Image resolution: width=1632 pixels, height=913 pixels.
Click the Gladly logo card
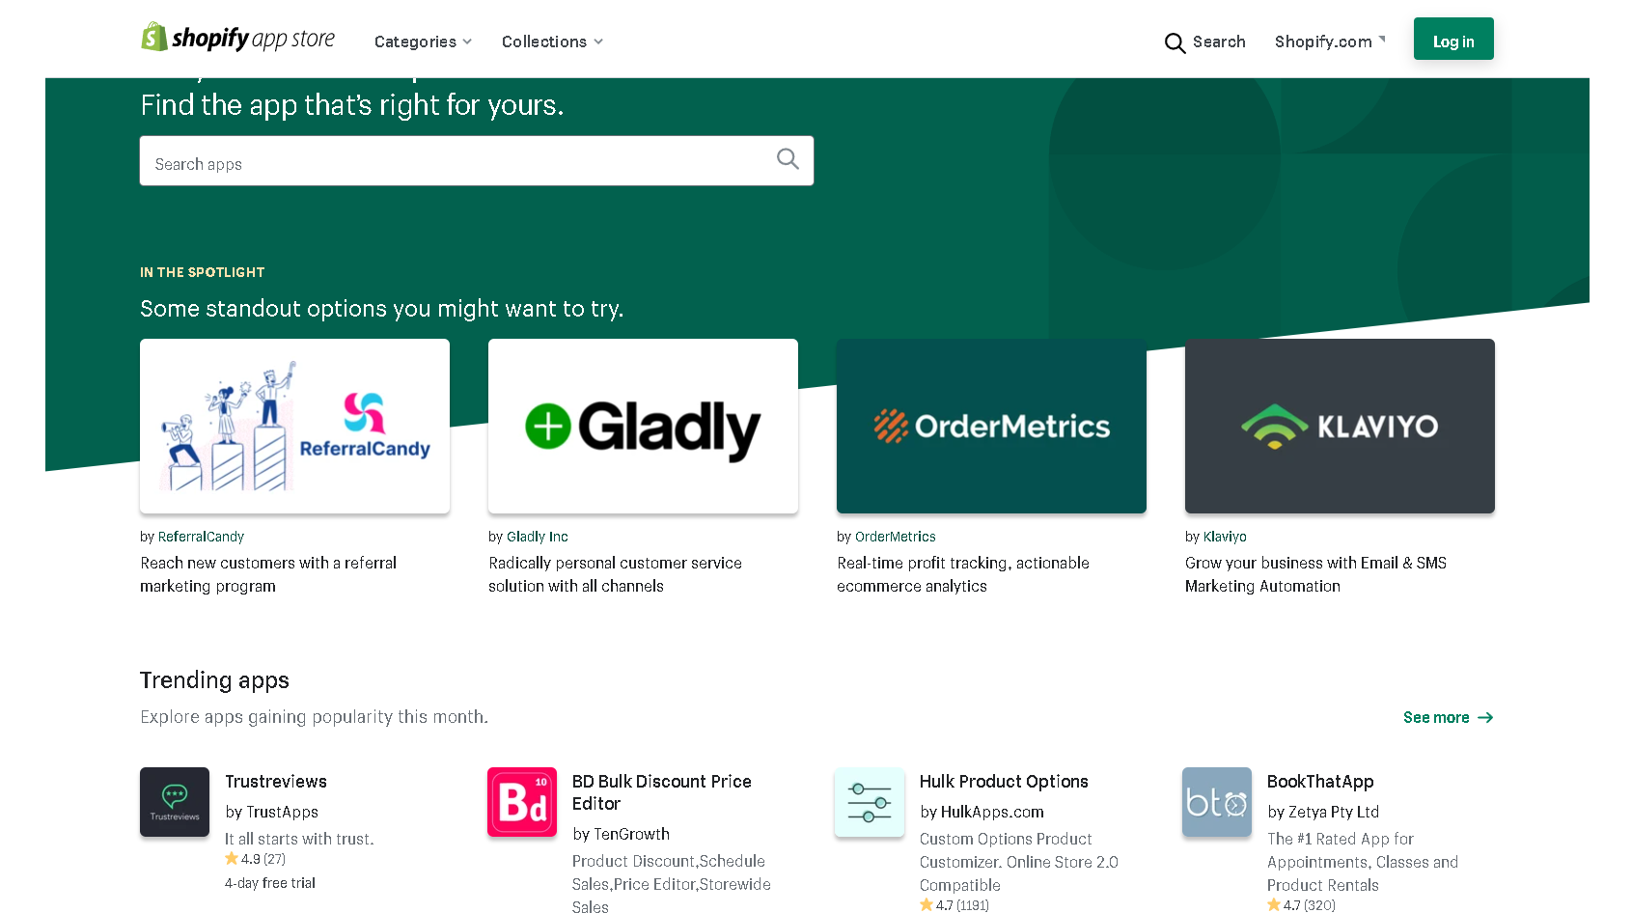pos(643,426)
